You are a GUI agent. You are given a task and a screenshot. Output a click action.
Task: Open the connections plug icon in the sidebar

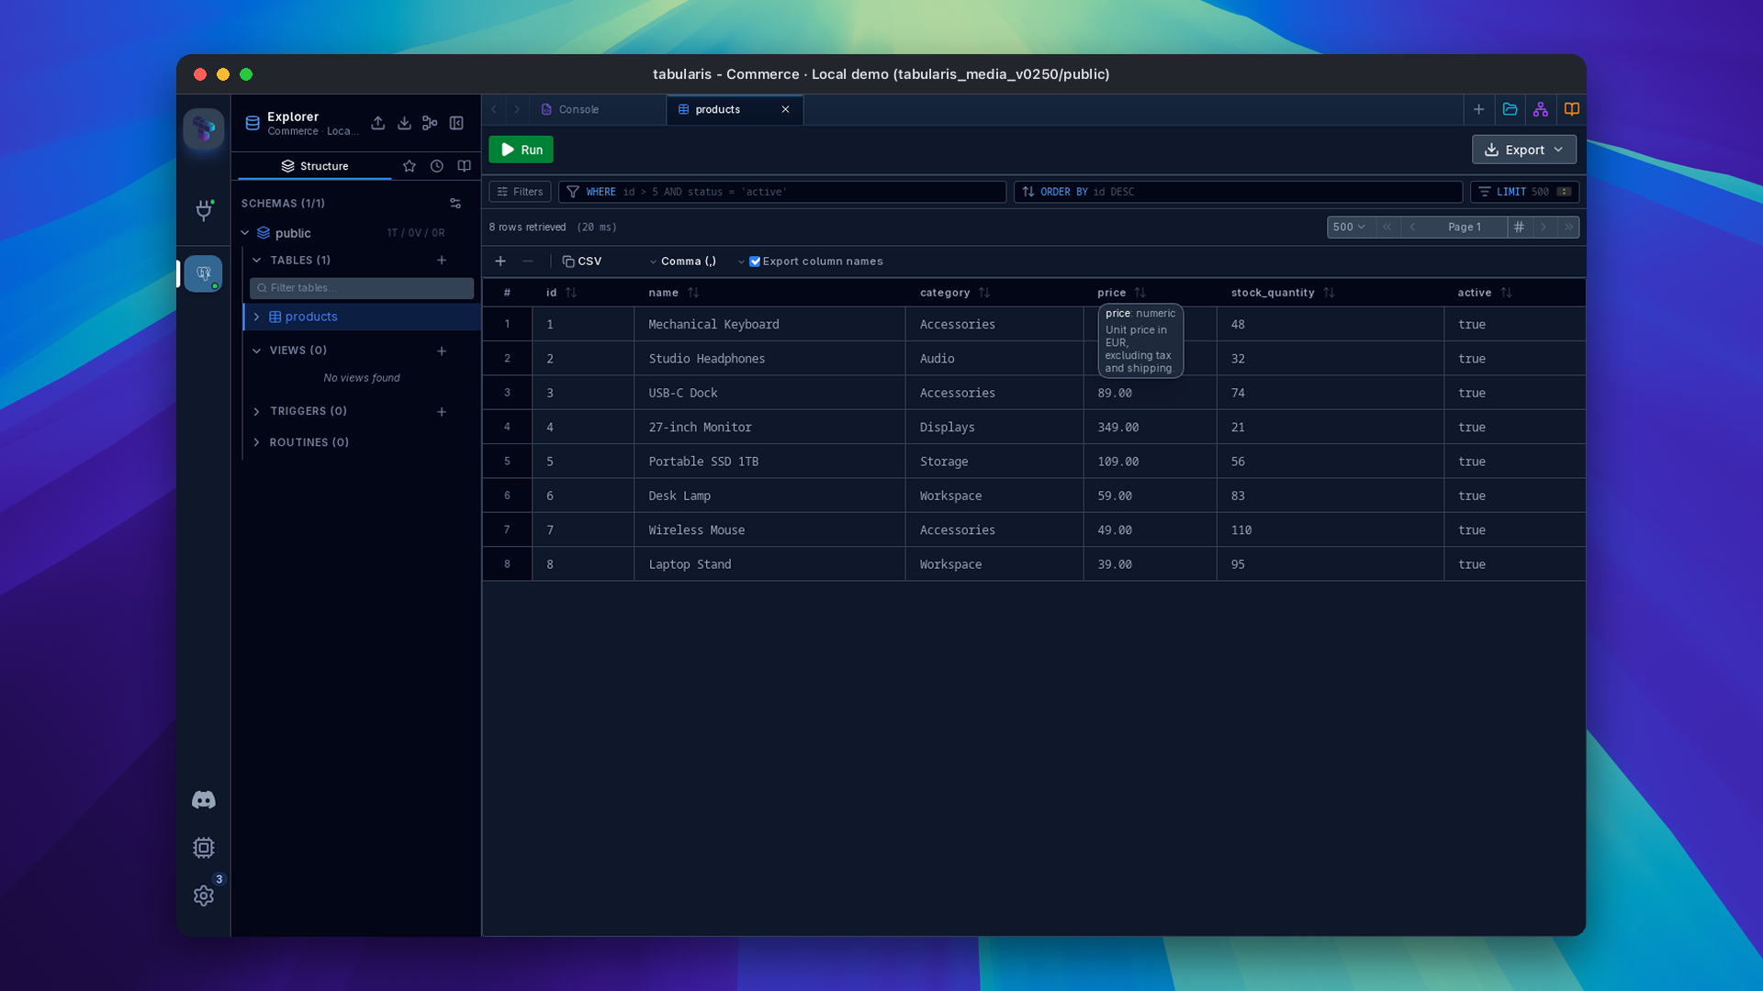tap(204, 210)
